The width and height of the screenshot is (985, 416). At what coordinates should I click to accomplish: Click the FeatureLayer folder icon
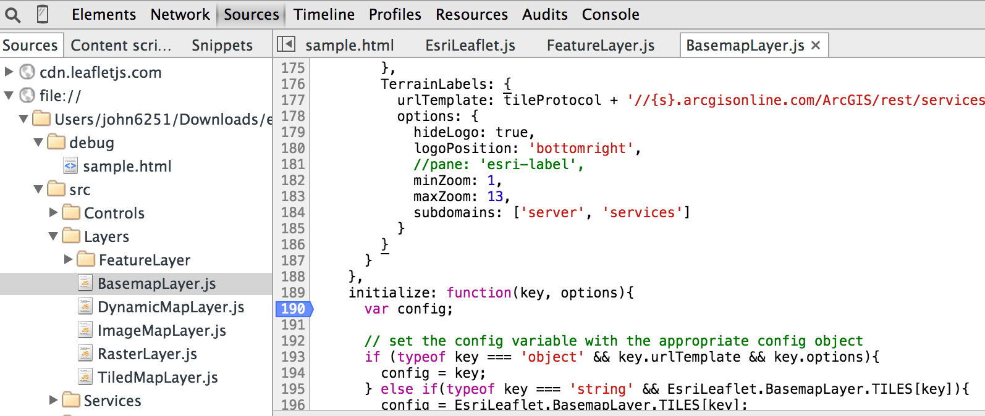tap(86, 259)
